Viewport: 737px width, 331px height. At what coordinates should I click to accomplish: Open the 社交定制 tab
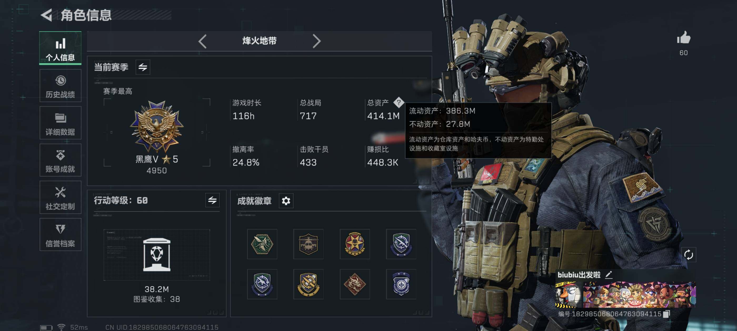click(60, 197)
